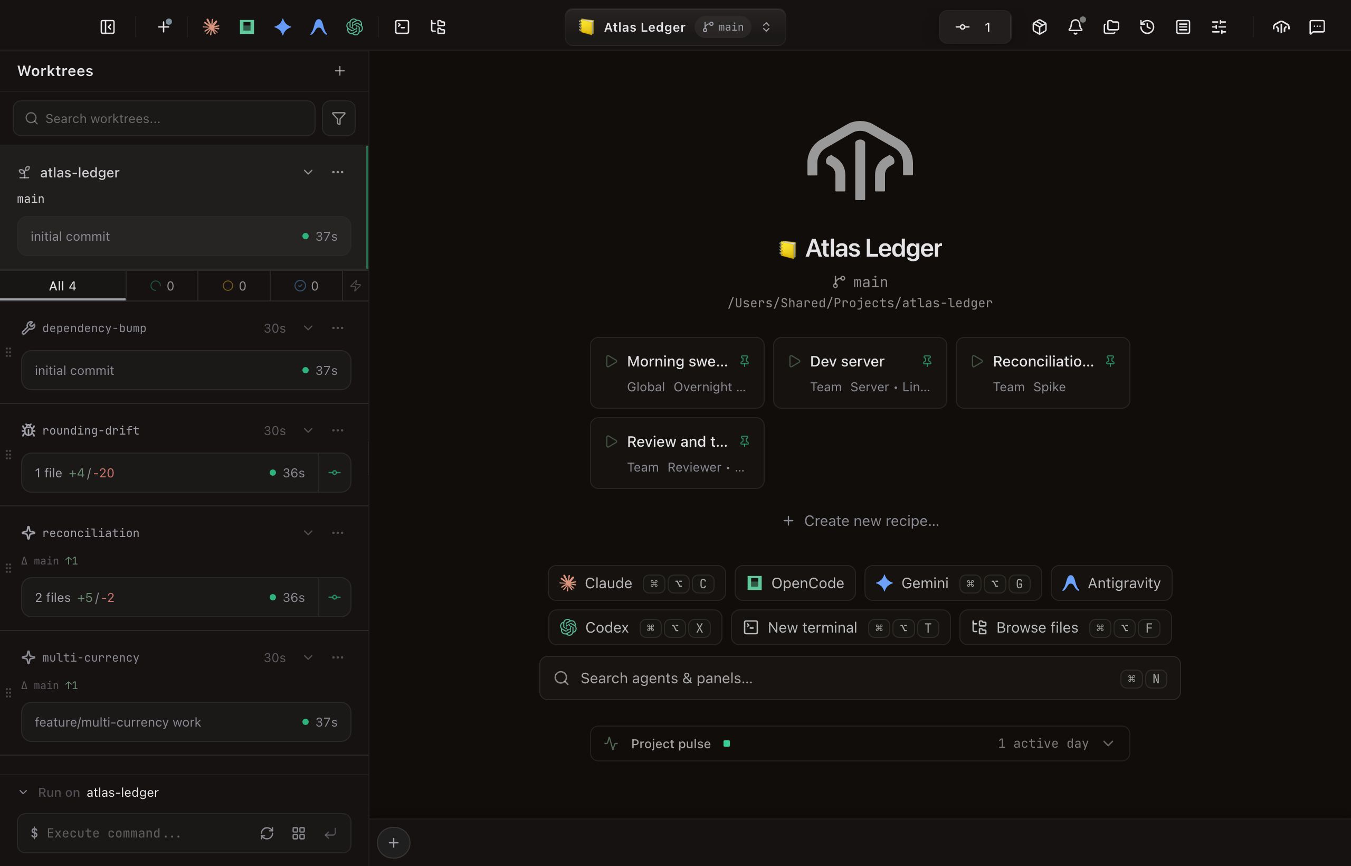Screen dimensions: 1351x866
Task: Launch Antigravity from the top toolbar
Action: coord(319,27)
